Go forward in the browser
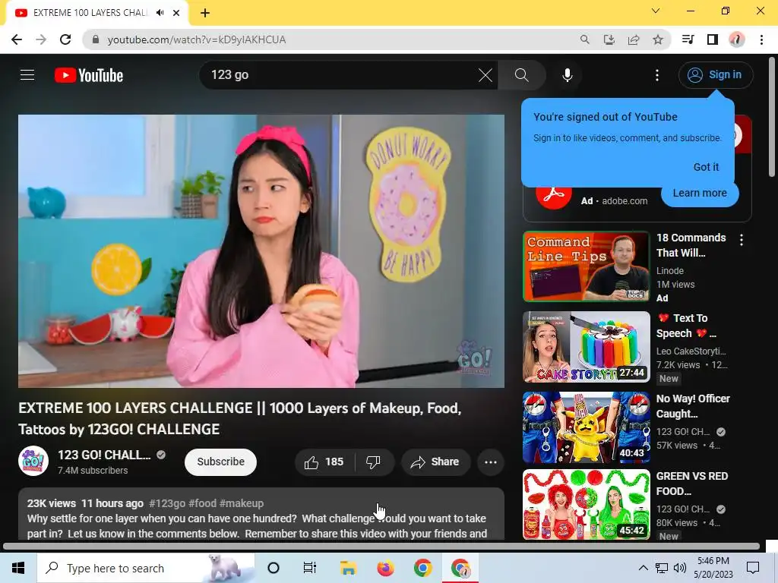This screenshot has height=583, width=778. [x=41, y=39]
